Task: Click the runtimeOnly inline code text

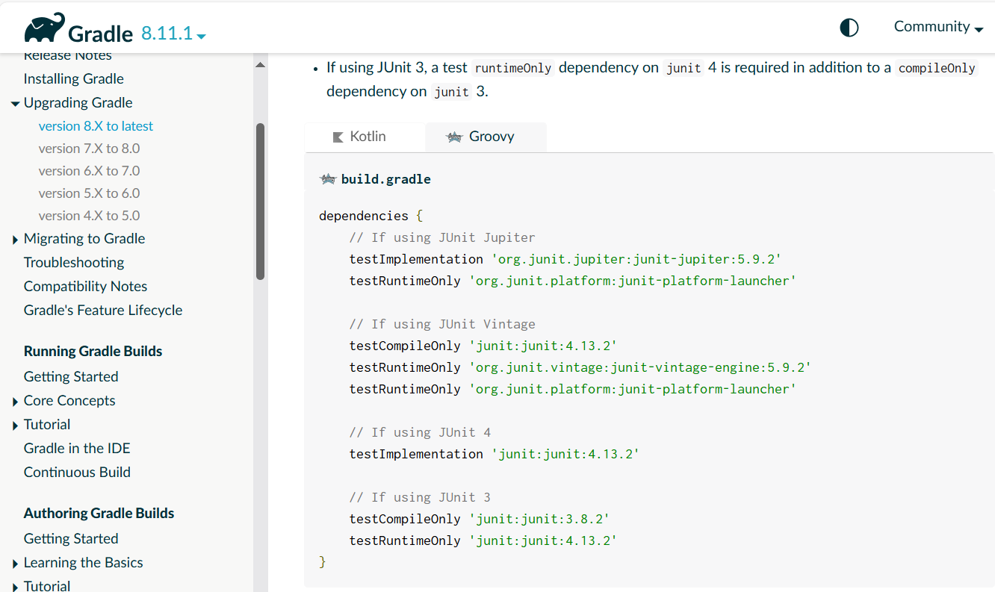Action: coord(513,68)
